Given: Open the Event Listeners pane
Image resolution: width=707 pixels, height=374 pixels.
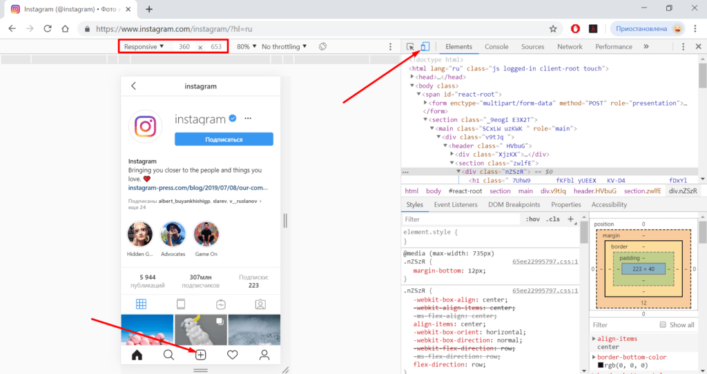Looking at the screenshot, I should click(456, 204).
